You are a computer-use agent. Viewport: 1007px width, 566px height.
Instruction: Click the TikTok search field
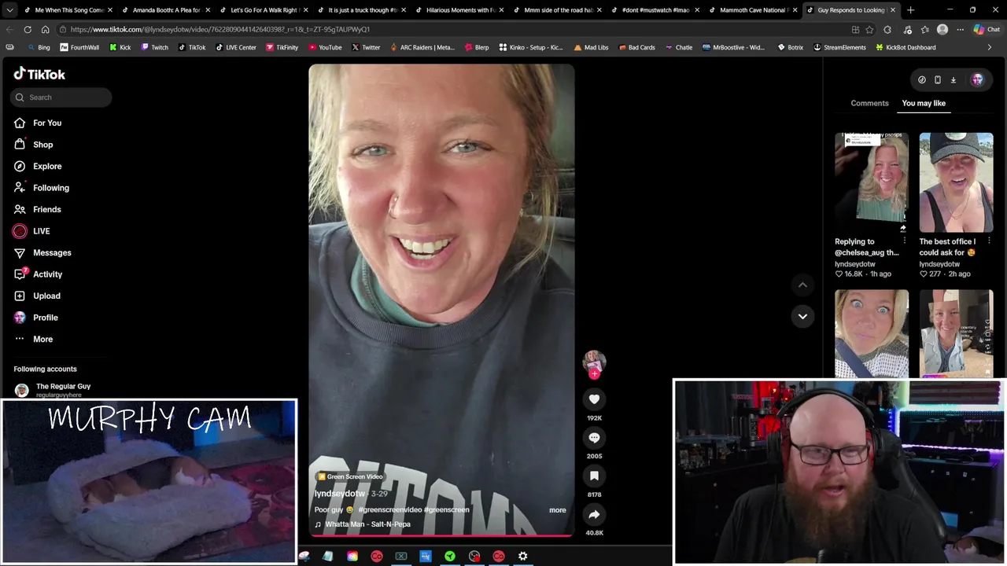pos(61,97)
